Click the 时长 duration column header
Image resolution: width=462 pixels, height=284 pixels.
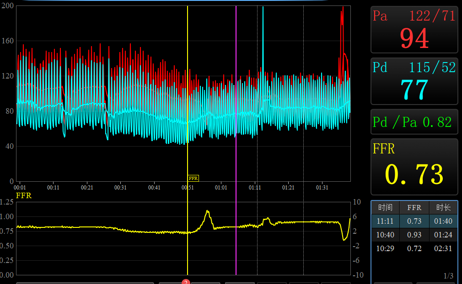[443, 208]
